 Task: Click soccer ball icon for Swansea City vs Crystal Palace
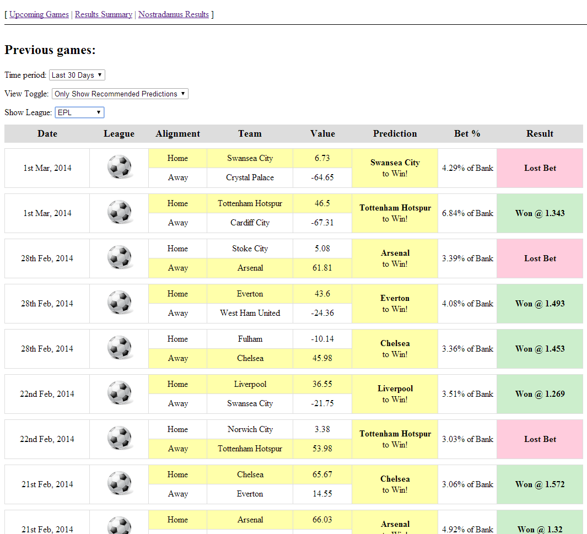click(x=120, y=167)
